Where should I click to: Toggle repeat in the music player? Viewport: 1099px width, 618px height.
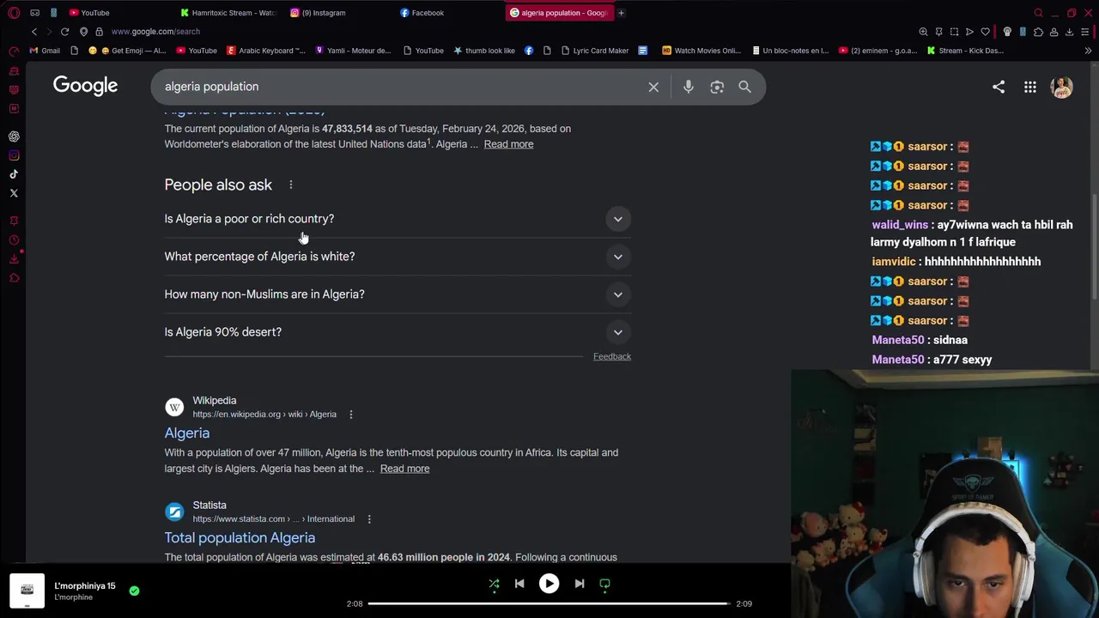pyautogui.click(x=604, y=584)
